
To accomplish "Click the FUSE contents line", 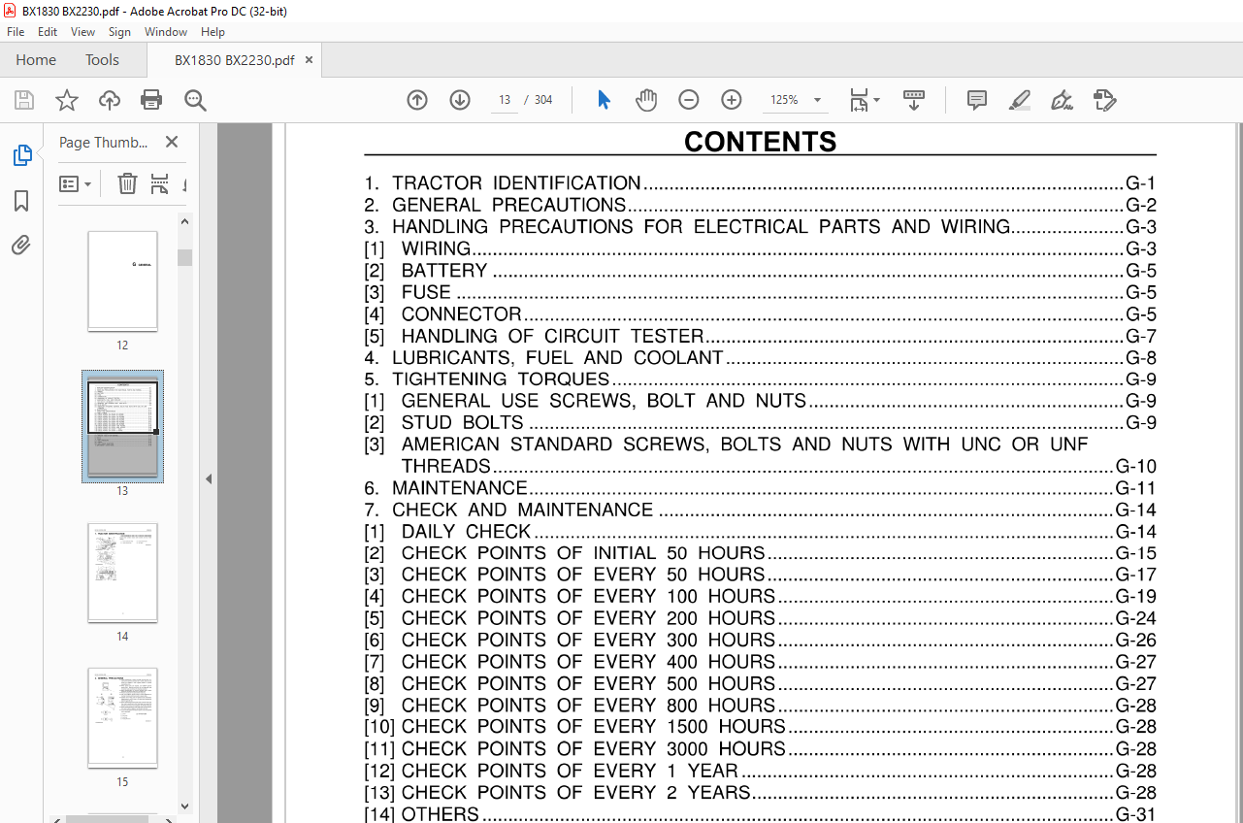I will point(760,292).
